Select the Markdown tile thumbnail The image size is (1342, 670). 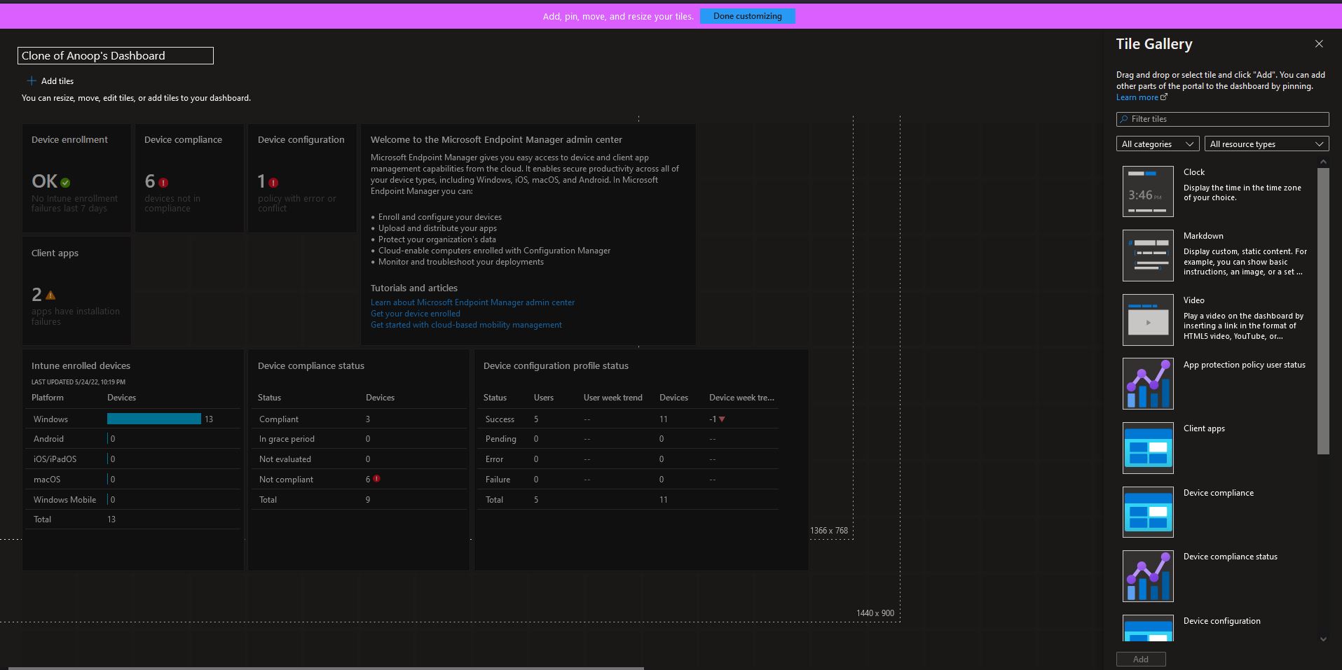point(1148,256)
